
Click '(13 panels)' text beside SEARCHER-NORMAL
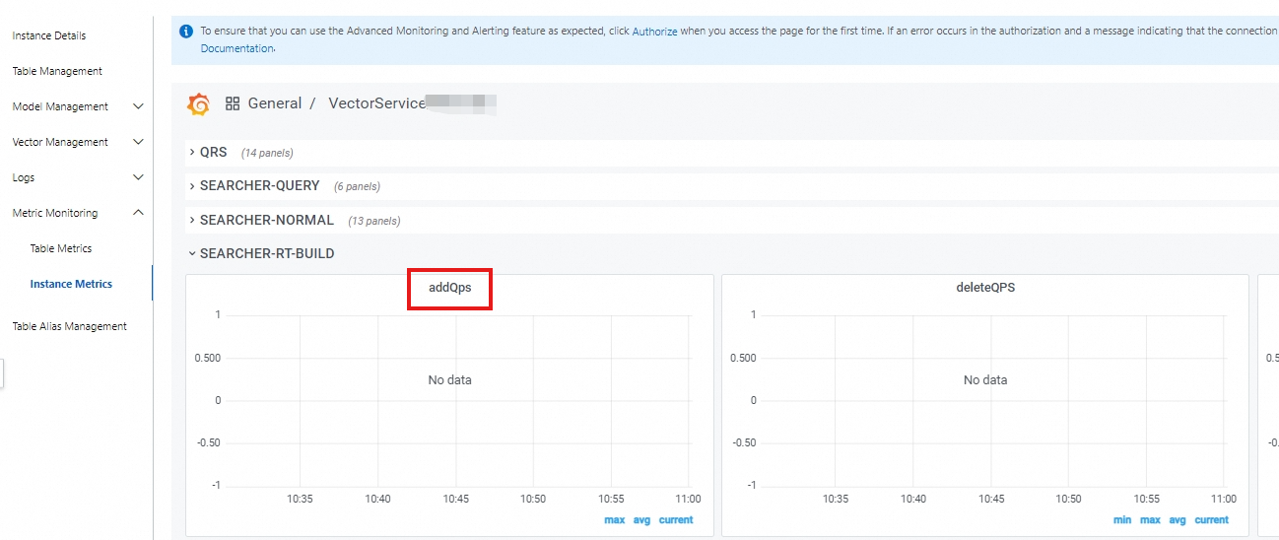(x=374, y=221)
